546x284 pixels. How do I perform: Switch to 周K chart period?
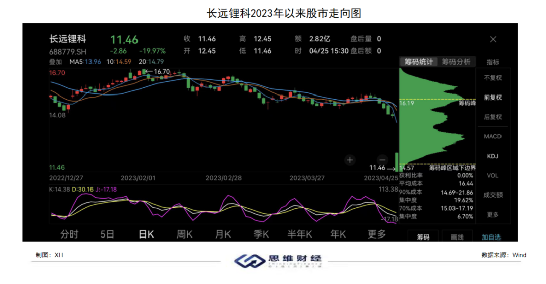click(x=185, y=234)
